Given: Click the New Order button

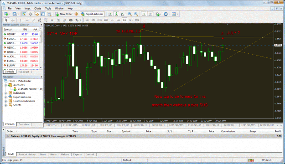Looking at the screenshot, I should [x=64, y=14].
